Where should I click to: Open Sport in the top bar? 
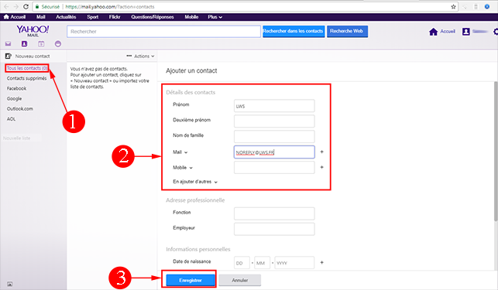coord(93,17)
